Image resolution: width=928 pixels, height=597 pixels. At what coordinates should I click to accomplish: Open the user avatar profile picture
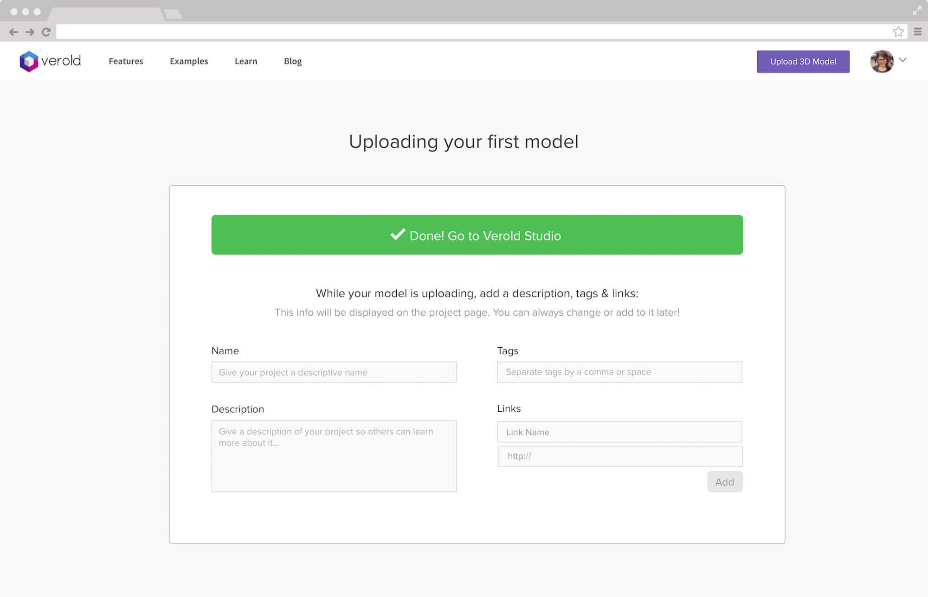(882, 61)
